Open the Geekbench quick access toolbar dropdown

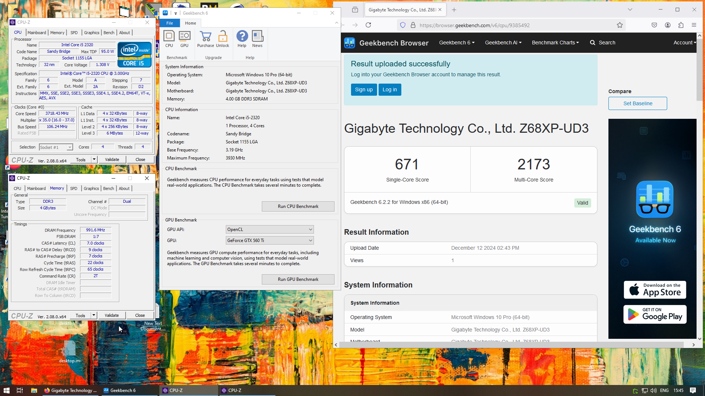tap(176, 13)
